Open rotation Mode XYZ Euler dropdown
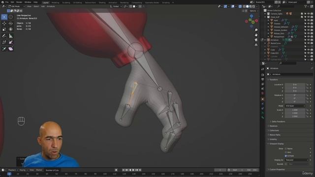Viewport: 315px width, 177px height. click(295, 106)
